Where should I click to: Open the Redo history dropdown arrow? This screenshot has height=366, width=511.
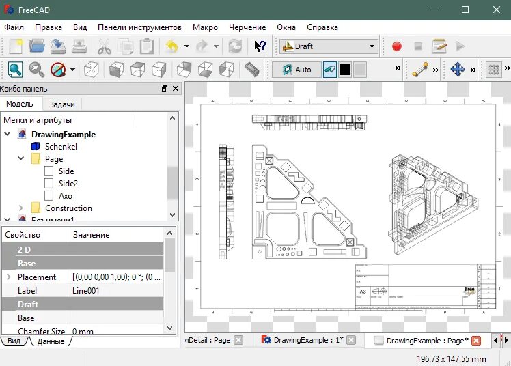216,46
